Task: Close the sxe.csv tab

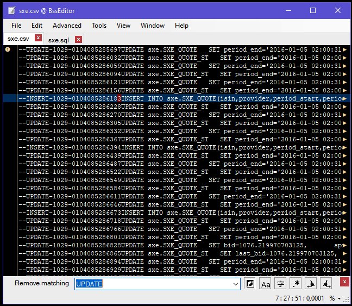Action: (x=38, y=38)
